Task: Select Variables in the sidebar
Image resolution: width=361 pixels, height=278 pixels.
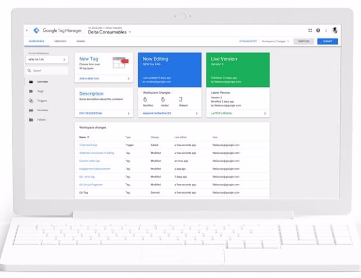Action: (43, 110)
